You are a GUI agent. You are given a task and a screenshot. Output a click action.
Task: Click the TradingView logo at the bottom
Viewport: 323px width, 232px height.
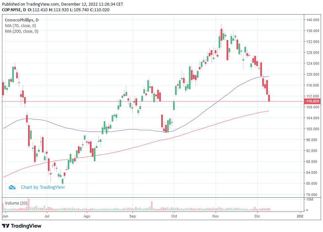click(21, 226)
